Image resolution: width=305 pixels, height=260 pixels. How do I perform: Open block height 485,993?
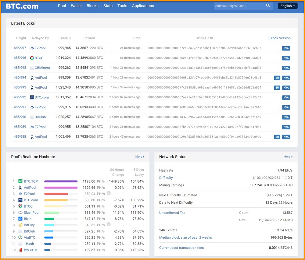pyautogui.click(x=20, y=87)
